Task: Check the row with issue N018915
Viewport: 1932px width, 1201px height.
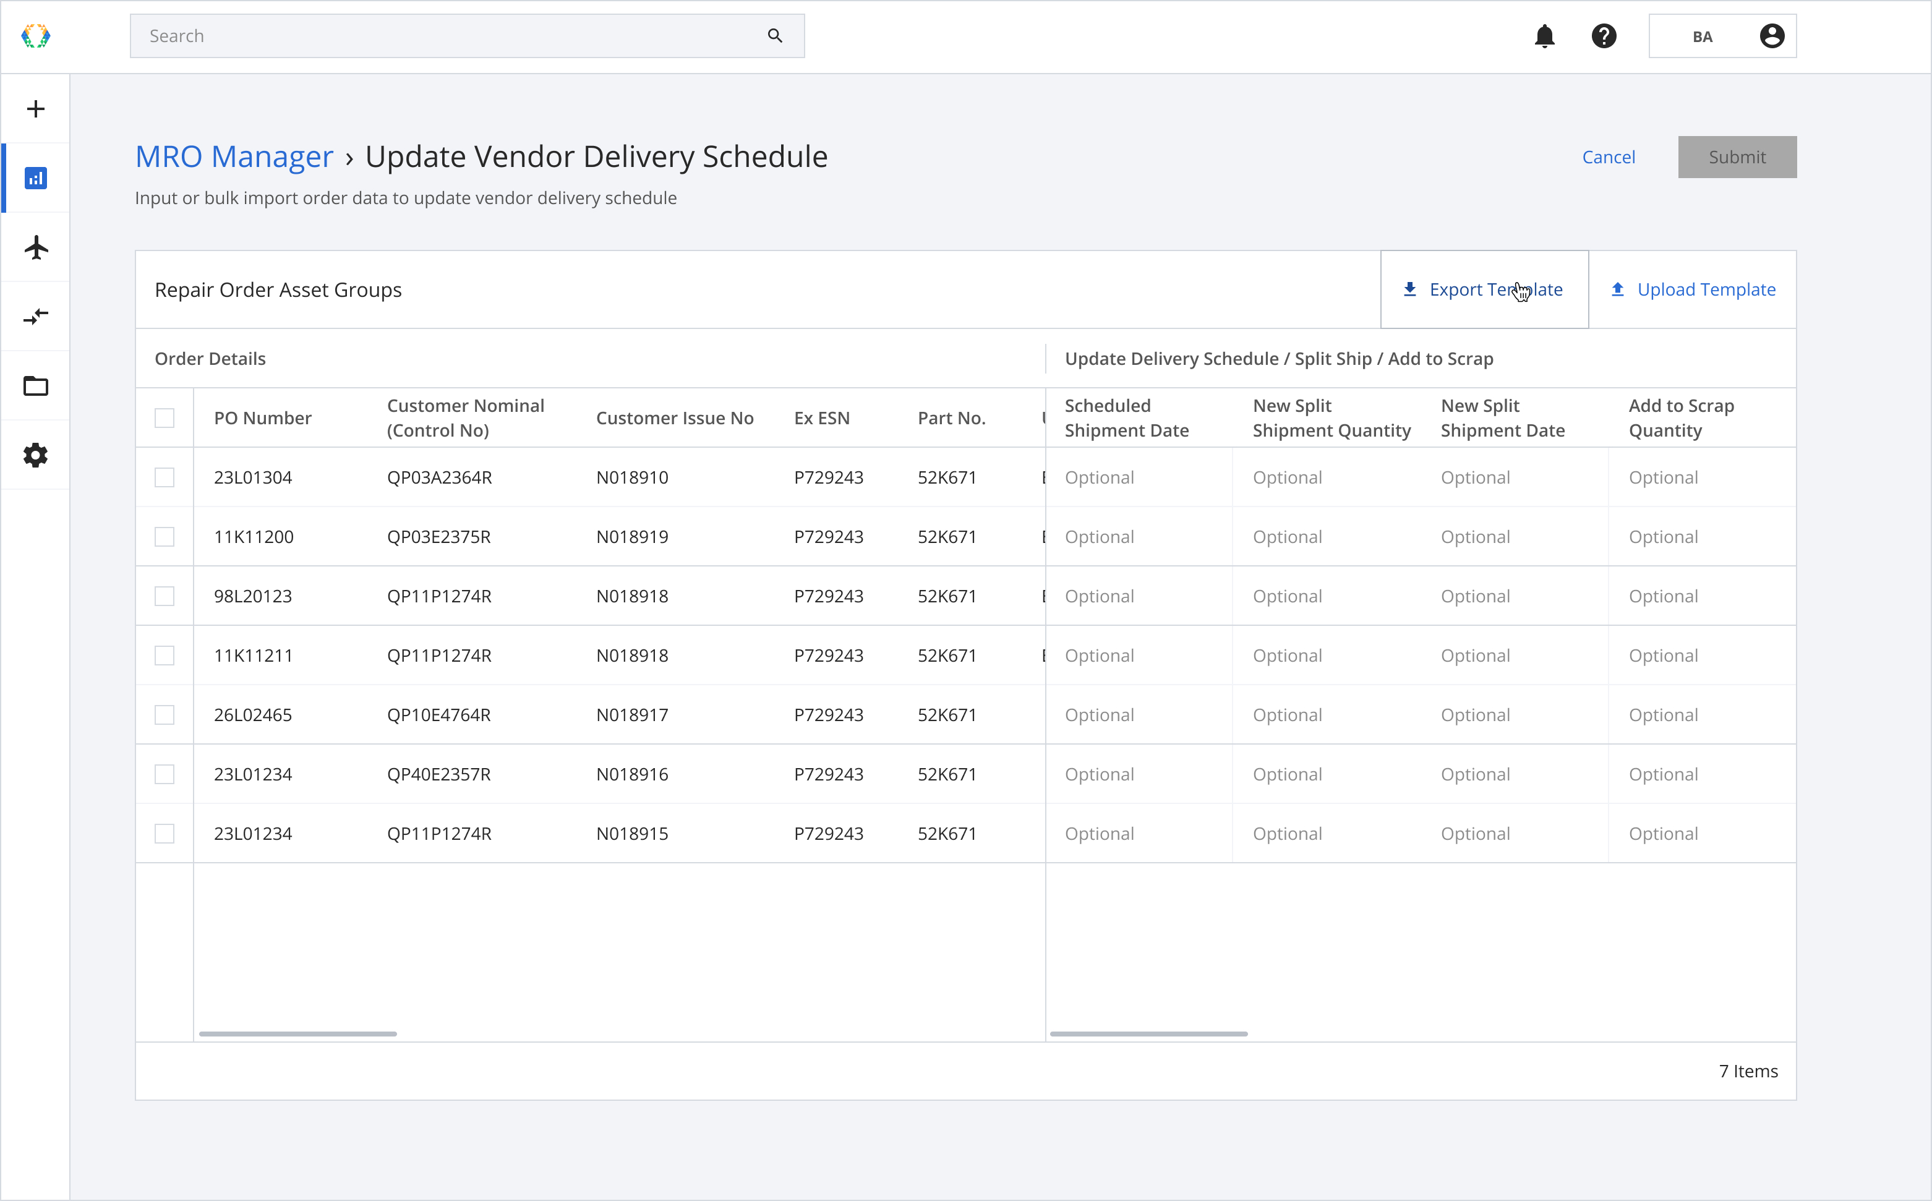Action: pos(165,834)
